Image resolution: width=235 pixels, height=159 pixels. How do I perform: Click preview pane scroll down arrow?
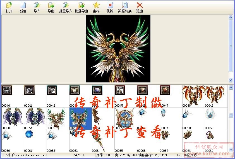click(231, 80)
